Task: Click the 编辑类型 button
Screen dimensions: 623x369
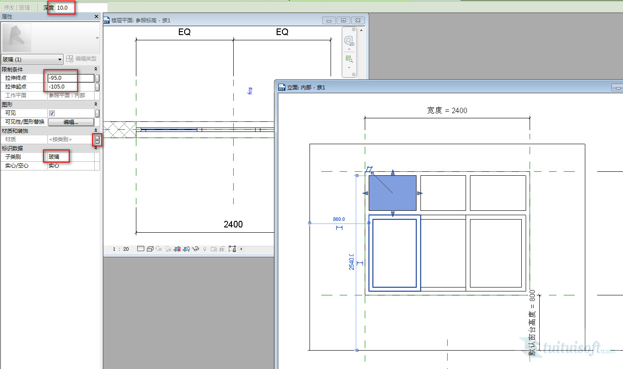Action: pyautogui.click(x=82, y=59)
